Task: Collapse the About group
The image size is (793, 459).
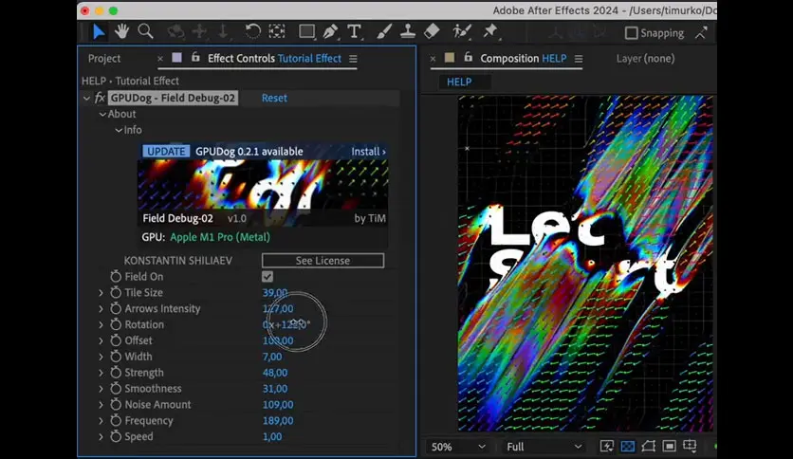Action: [x=102, y=114]
